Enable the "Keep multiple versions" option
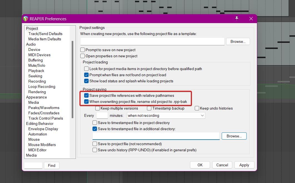The image size is (295, 183). click(x=97, y=108)
